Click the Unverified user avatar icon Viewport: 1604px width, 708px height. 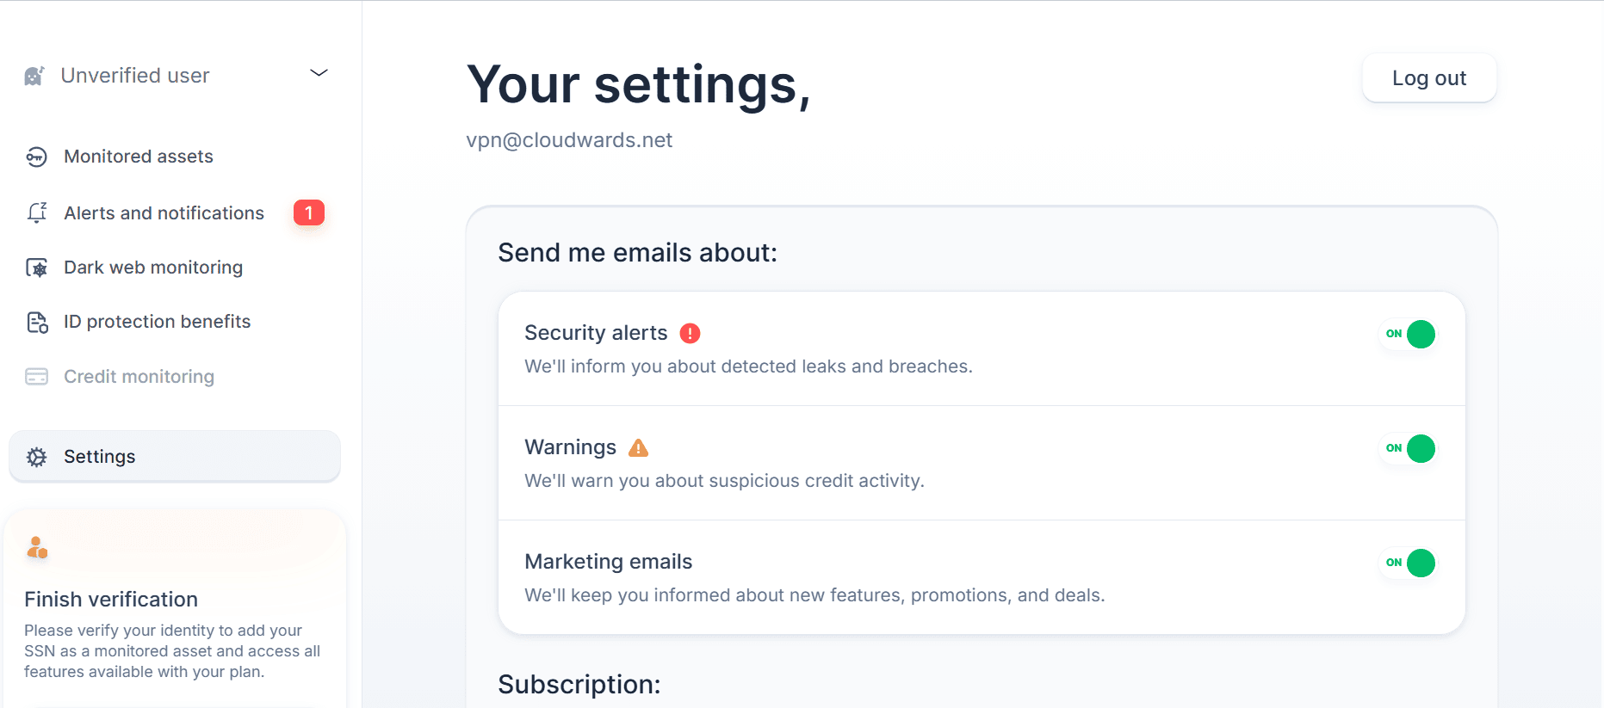pos(34,76)
